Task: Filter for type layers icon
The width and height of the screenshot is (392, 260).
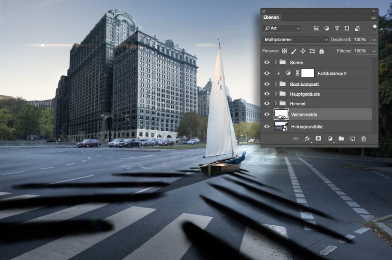Action: click(337, 28)
